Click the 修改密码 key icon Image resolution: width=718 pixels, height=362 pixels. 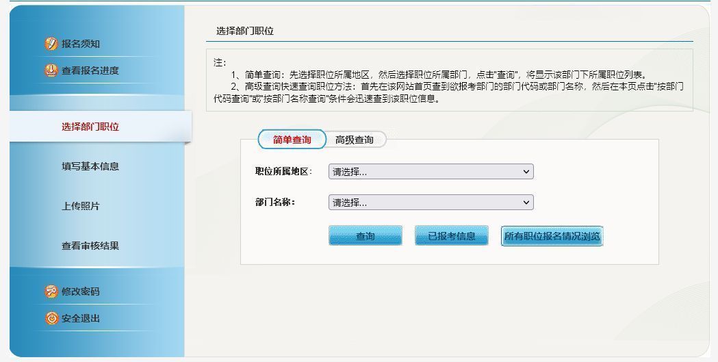[x=51, y=292]
